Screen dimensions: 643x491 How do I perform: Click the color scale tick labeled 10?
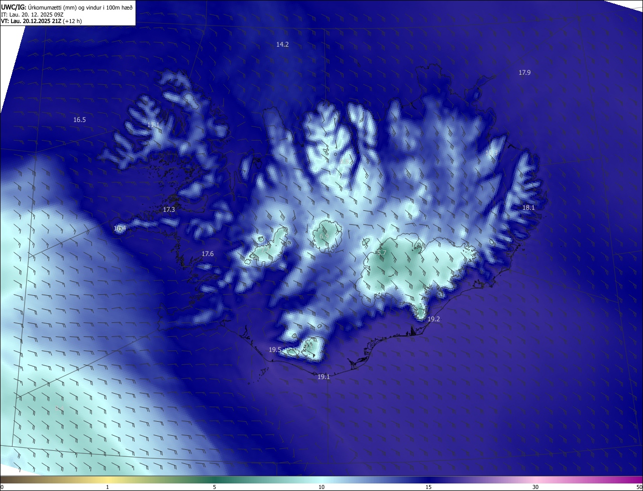click(x=321, y=487)
